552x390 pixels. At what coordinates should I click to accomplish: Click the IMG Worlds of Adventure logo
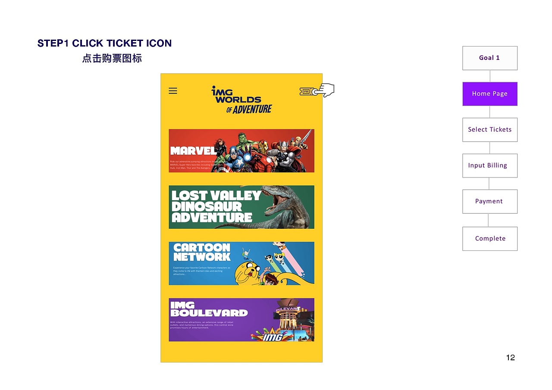pos(241,98)
